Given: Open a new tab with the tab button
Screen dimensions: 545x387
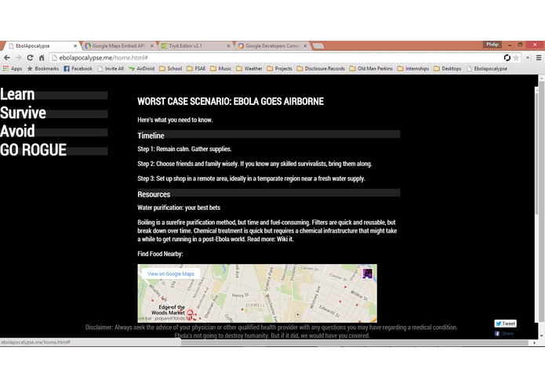Looking at the screenshot, I should [318, 45].
